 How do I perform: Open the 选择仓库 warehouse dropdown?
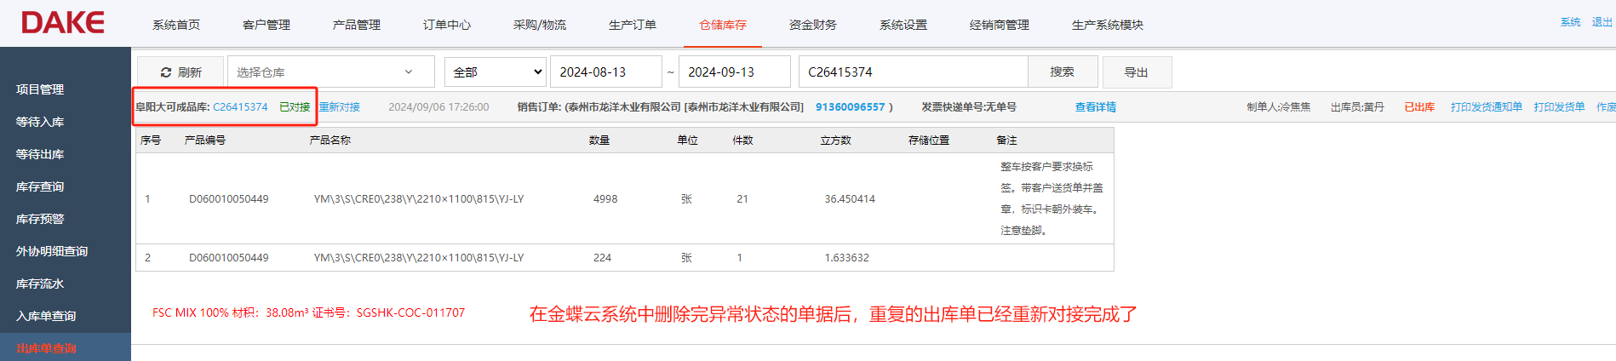click(x=330, y=72)
